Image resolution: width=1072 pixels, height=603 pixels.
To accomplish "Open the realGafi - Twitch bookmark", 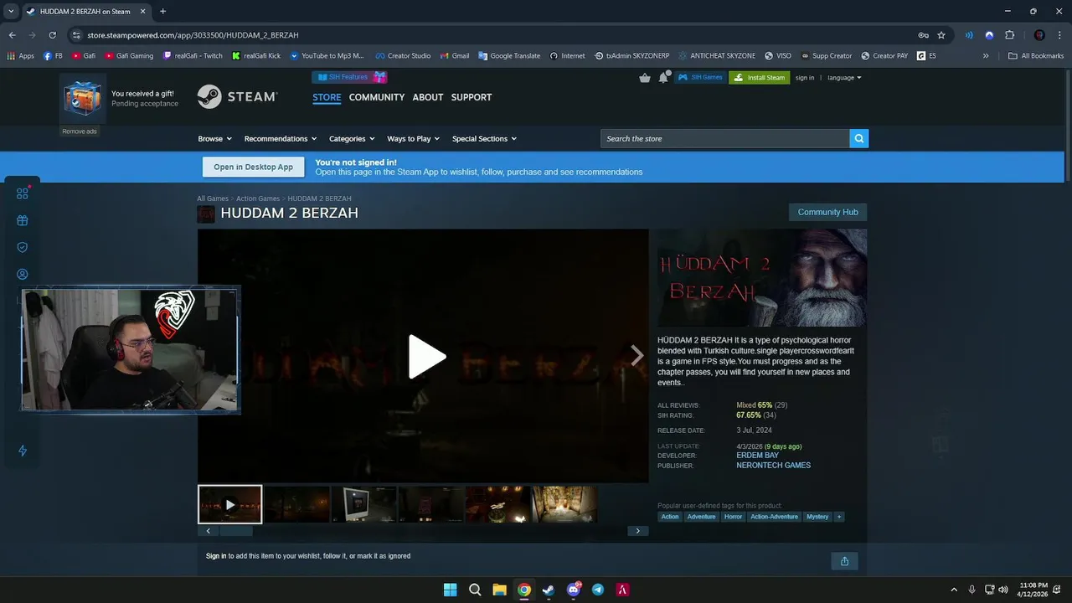I will (193, 56).
